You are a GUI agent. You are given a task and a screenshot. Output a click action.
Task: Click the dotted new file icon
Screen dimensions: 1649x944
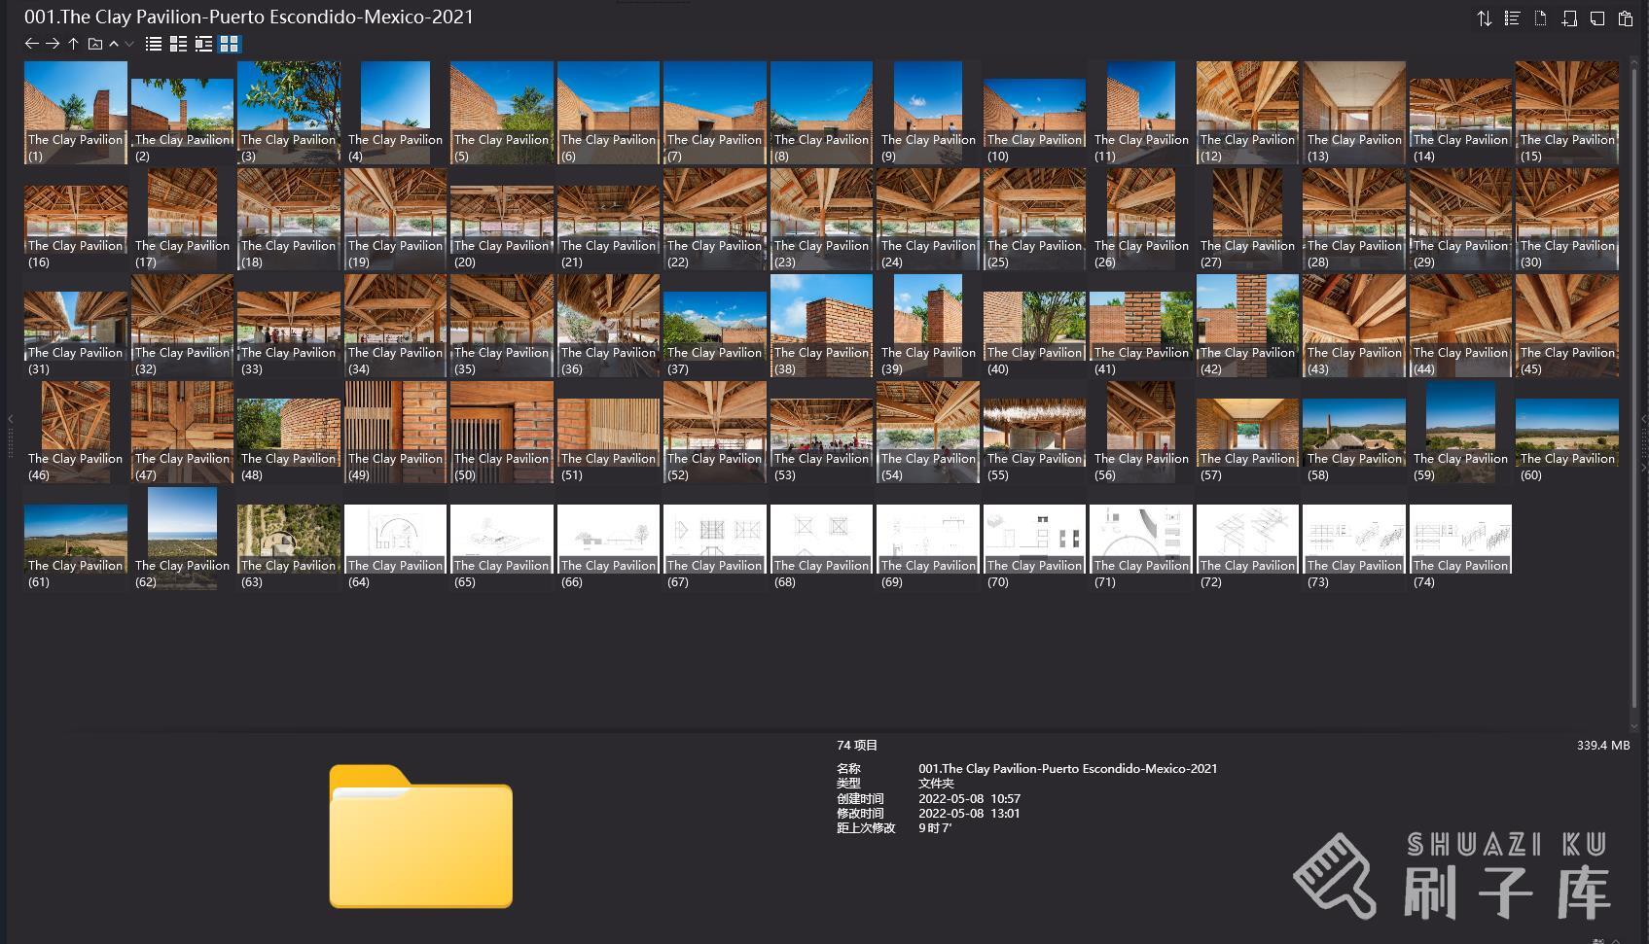pyautogui.click(x=1540, y=18)
